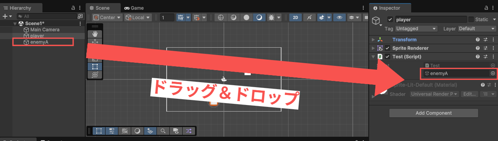The height and width of the screenshot is (141, 498).
Task: Toggle Sprite Renderer enabled checkbox
Action: pyautogui.click(x=387, y=48)
